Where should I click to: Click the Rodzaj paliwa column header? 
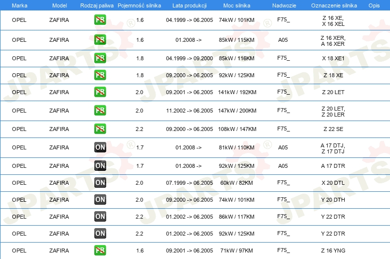97,5
